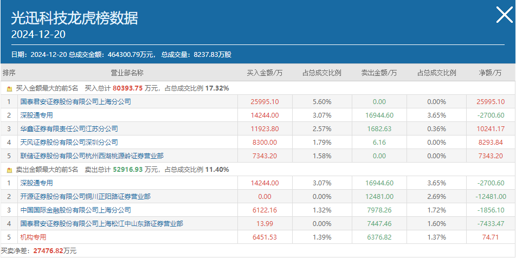The width and height of the screenshot is (516, 258).
Task: Select net amount cell 74.71
Action: [x=491, y=237]
